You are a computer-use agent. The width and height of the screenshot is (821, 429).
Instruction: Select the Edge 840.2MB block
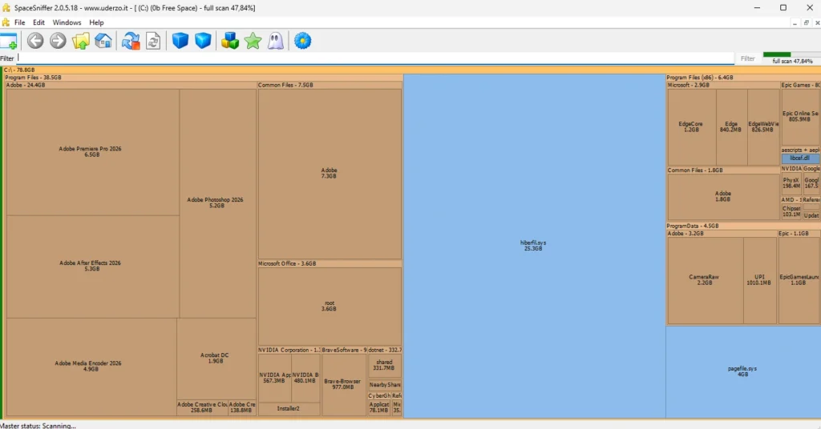point(731,127)
